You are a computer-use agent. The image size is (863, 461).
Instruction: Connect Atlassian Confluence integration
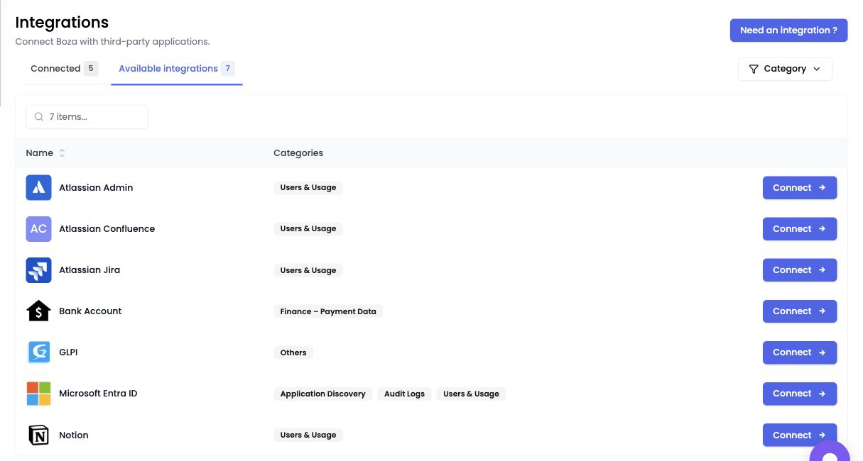pyautogui.click(x=800, y=229)
